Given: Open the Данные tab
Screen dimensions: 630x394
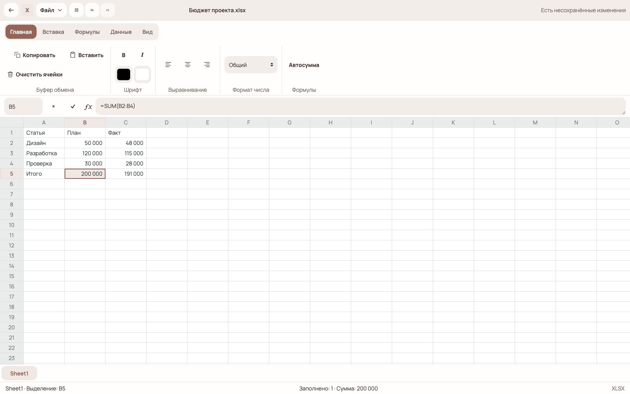Looking at the screenshot, I should pyautogui.click(x=121, y=32).
